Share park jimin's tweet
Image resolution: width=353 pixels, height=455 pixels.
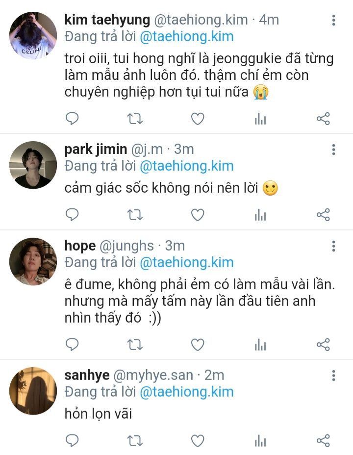323,215
